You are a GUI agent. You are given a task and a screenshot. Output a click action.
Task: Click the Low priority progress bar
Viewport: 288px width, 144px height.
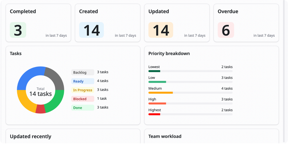pyautogui.click(x=190, y=82)
